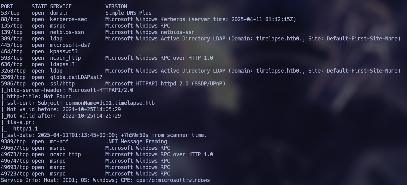Click the http-server-header line
Viewport: 407px width, 185px height.
coord(67,90)
